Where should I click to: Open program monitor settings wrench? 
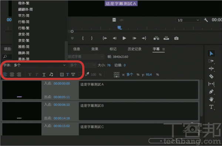(206, 20)
